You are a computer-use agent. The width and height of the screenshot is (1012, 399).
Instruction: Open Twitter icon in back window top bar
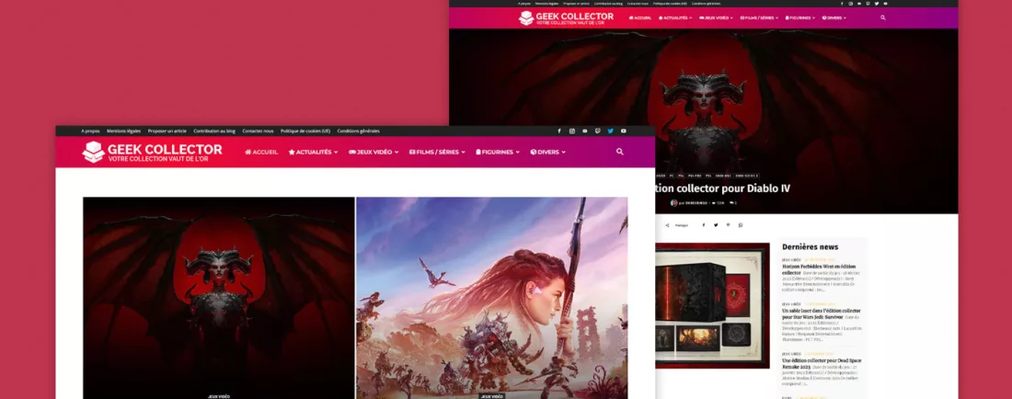(x=877, y=4)
